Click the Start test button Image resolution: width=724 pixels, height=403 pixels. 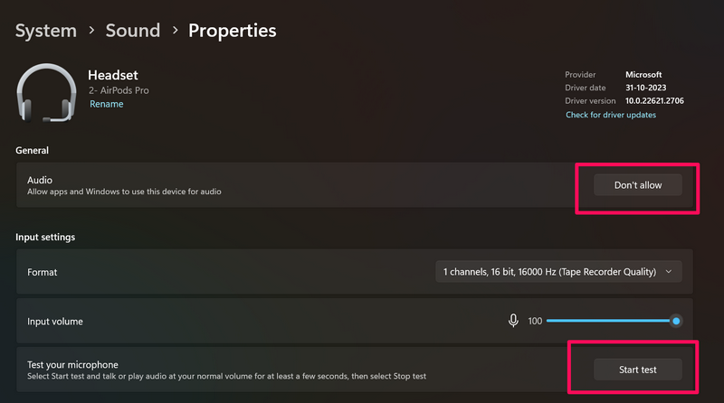pyautogui.click(x=637, y=369)
